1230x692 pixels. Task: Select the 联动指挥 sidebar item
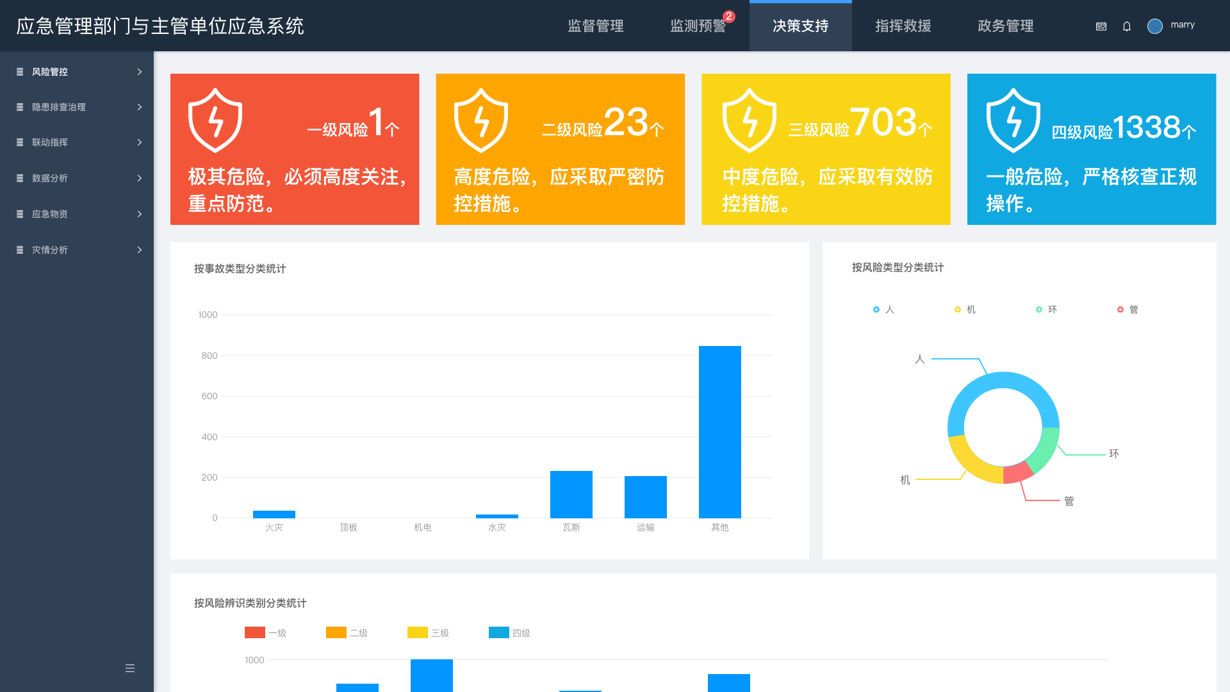(x=50, y=142)
